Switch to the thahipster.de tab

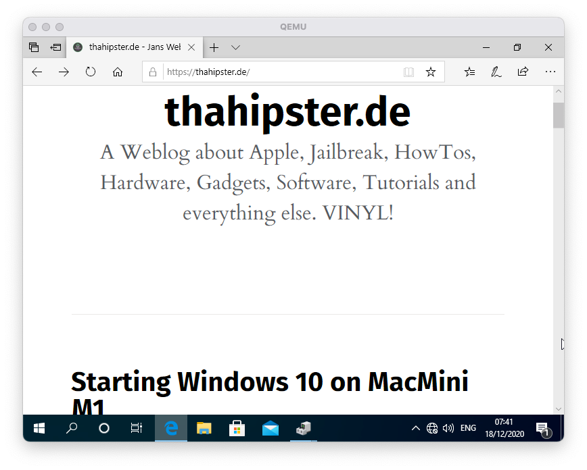click(x=128, y=47)
